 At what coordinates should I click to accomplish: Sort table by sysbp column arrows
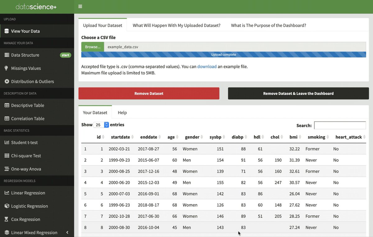[x=224, y=137]
